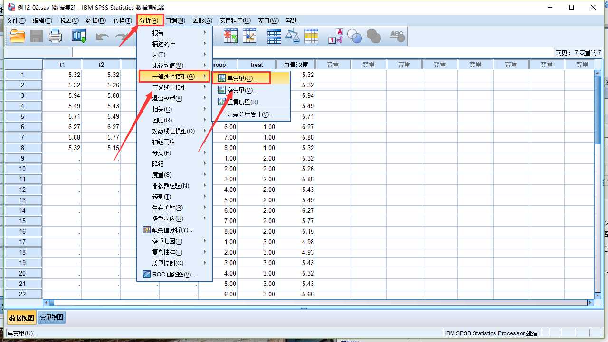Image resolution: width=608 pixels, height=342 pixels.
Task: Switch to the 数据视图 tab
Action: 22,318
